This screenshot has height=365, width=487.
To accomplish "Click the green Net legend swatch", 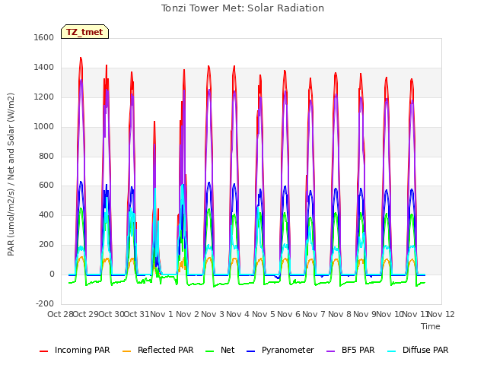I will [210, 351].
